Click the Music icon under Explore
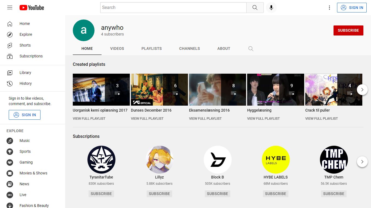Viewport: 371px width, 208px height. click(x=10, y=141)
